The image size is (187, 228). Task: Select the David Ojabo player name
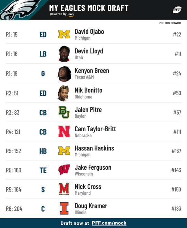(x=89, y=32)
